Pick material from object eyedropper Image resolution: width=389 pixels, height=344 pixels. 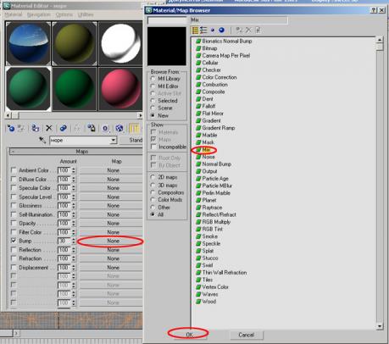[42, 140]
